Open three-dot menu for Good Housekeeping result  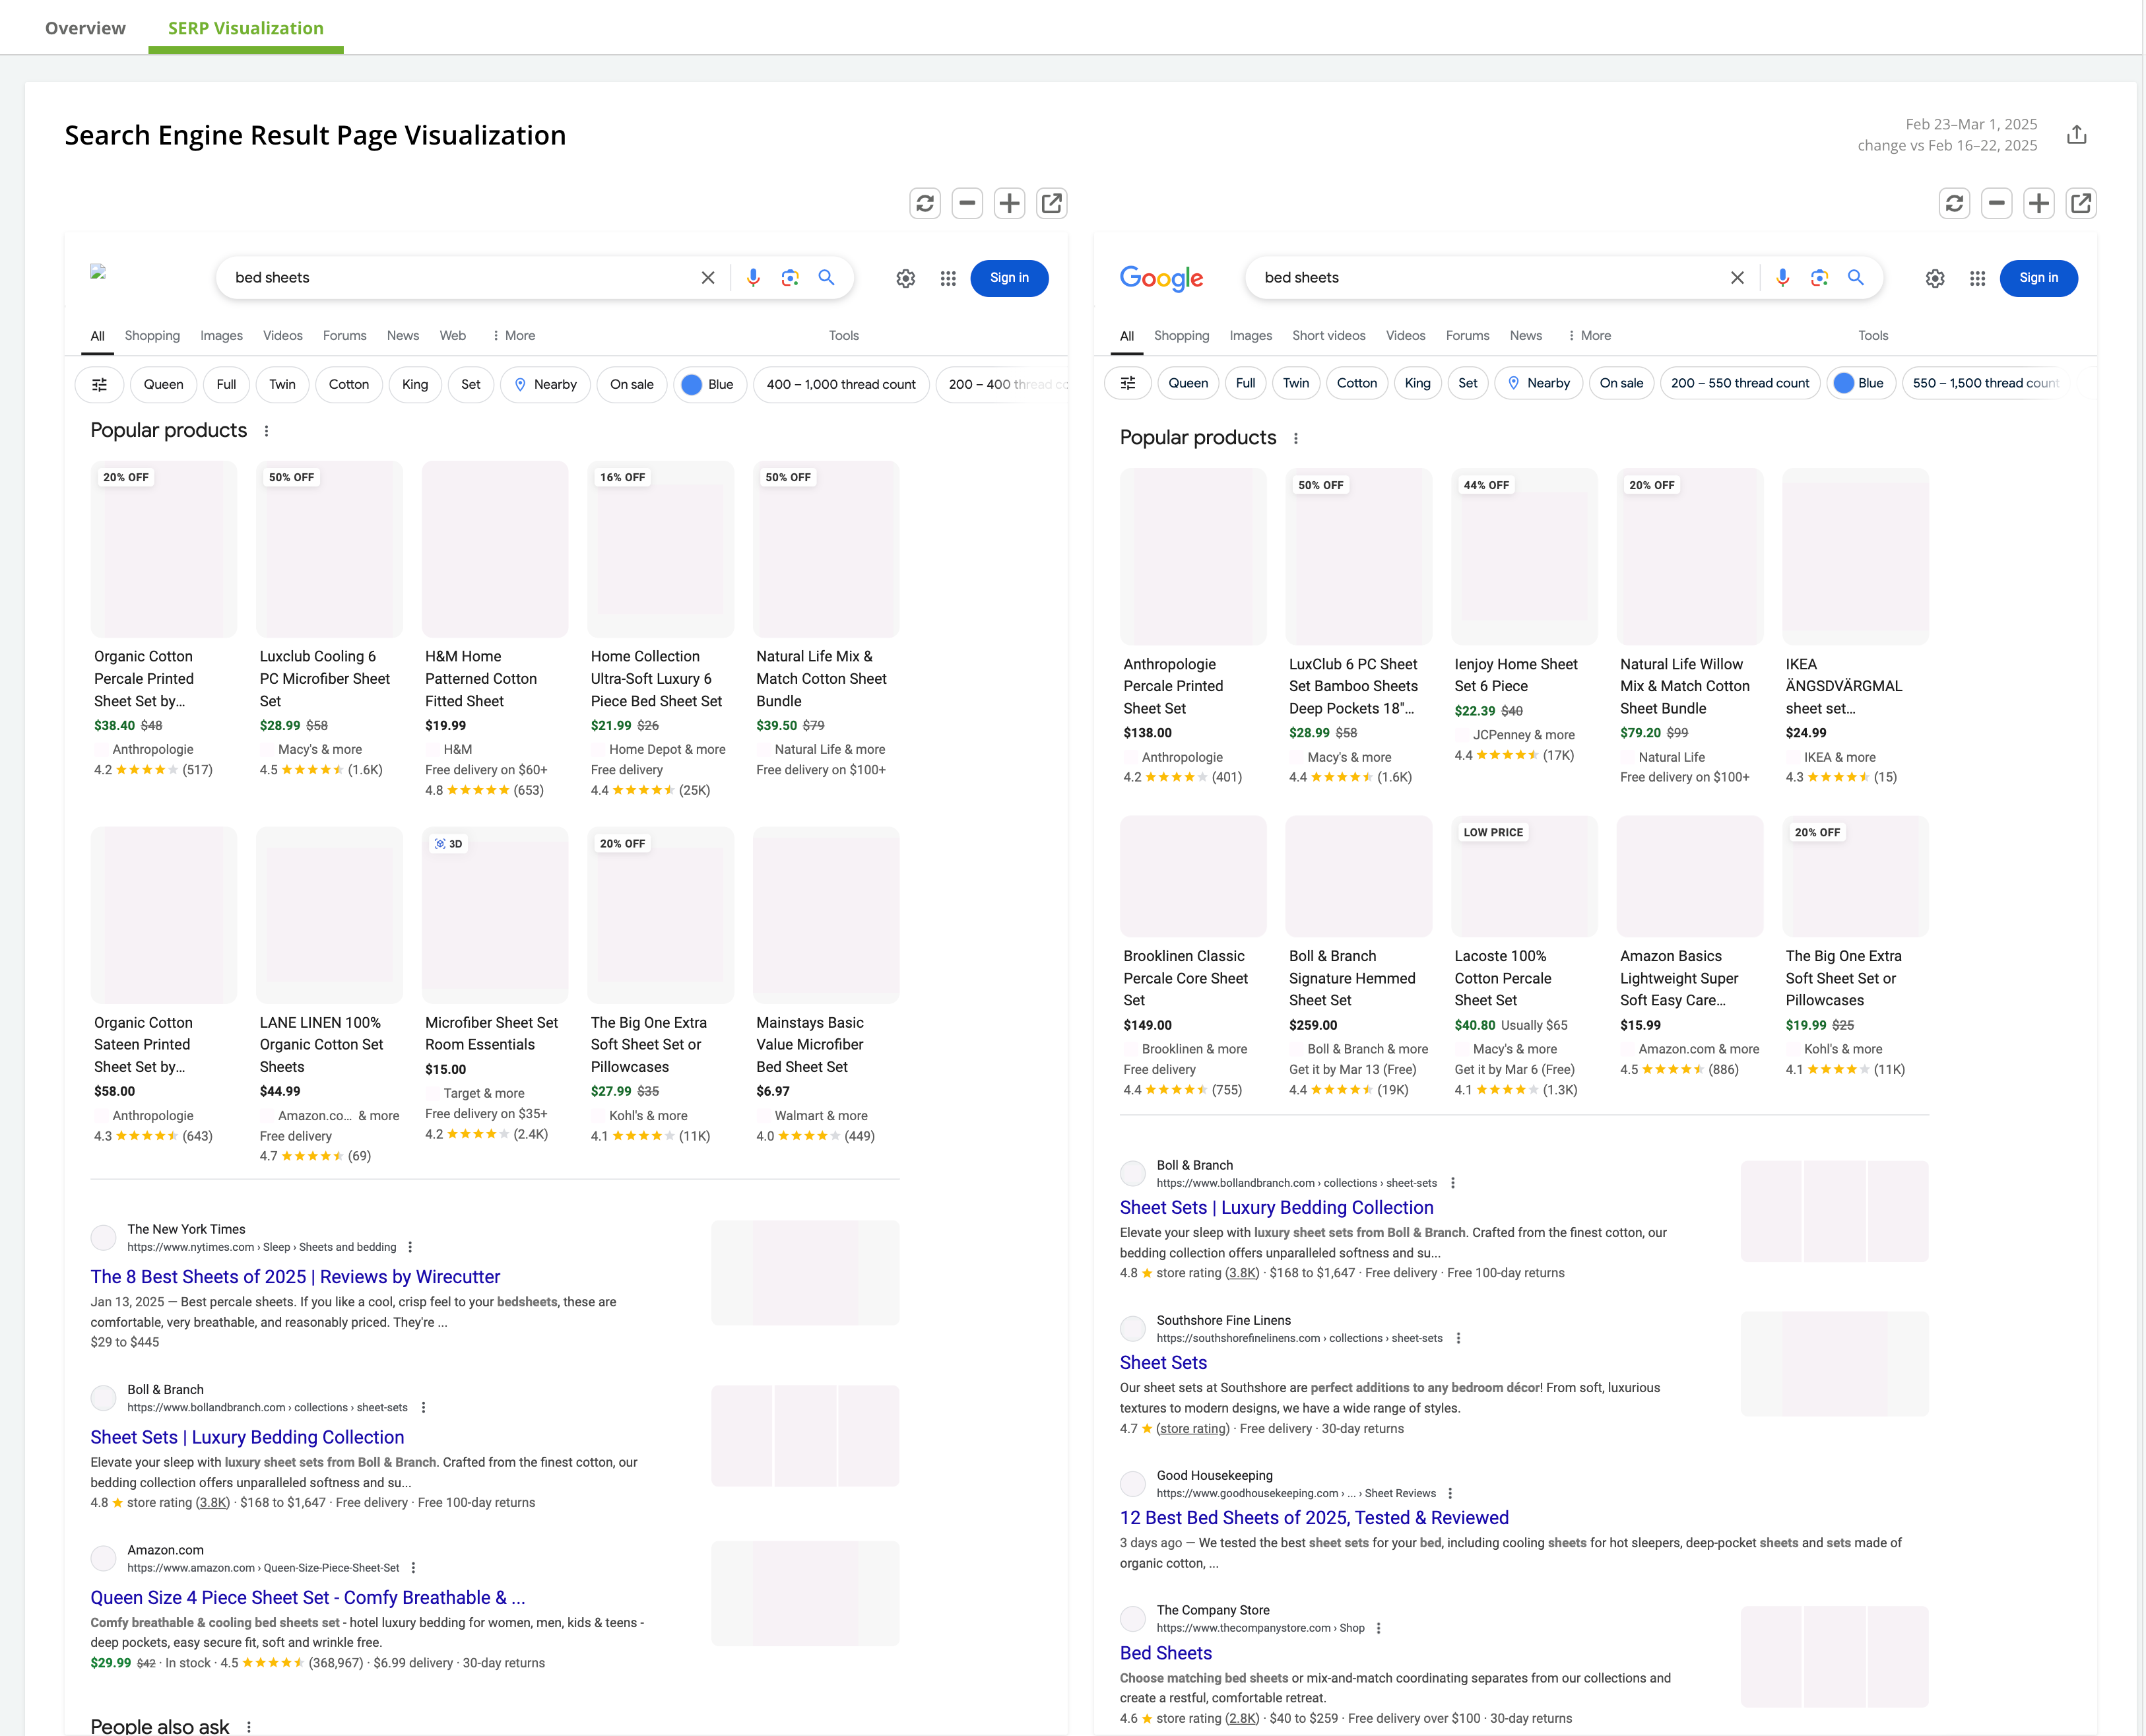click(x=1449, y=1494)
